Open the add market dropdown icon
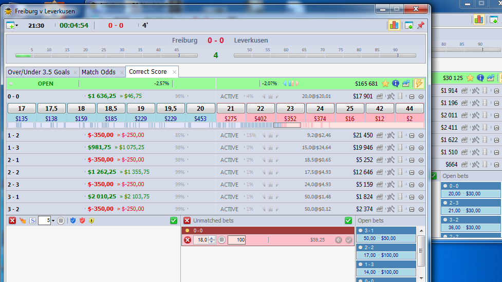502x282 pixels. click(12, 26)
